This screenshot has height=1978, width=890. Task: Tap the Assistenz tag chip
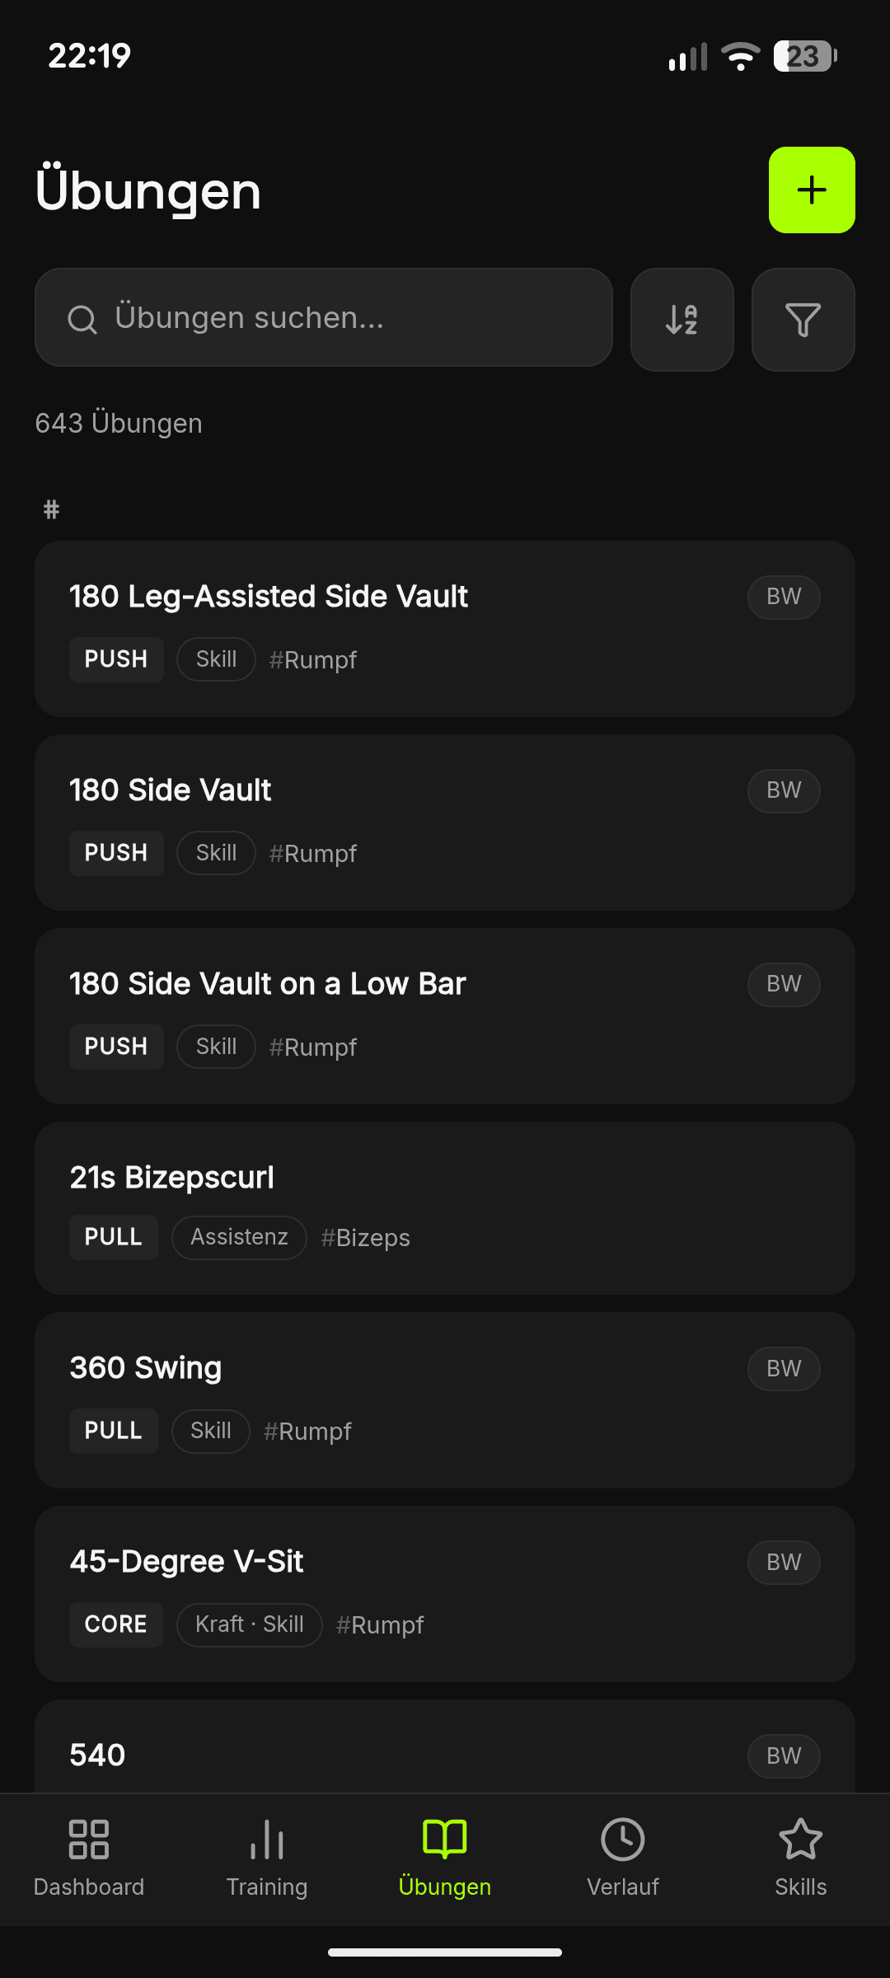click(239, 1237)
